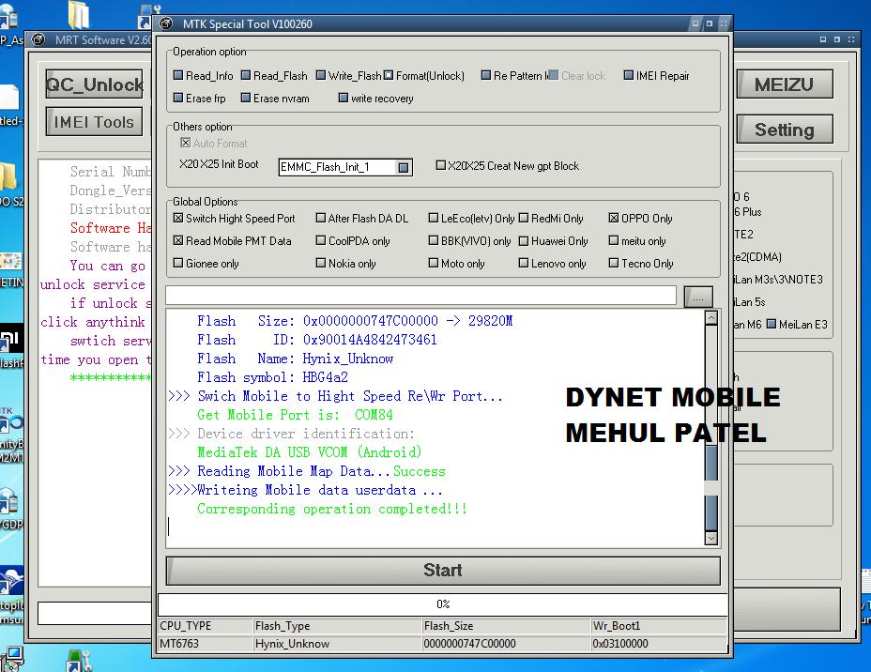Enable the Erase nvram checkbox
The width and height of the screenshot is (871, 672).
pos(246,98)
